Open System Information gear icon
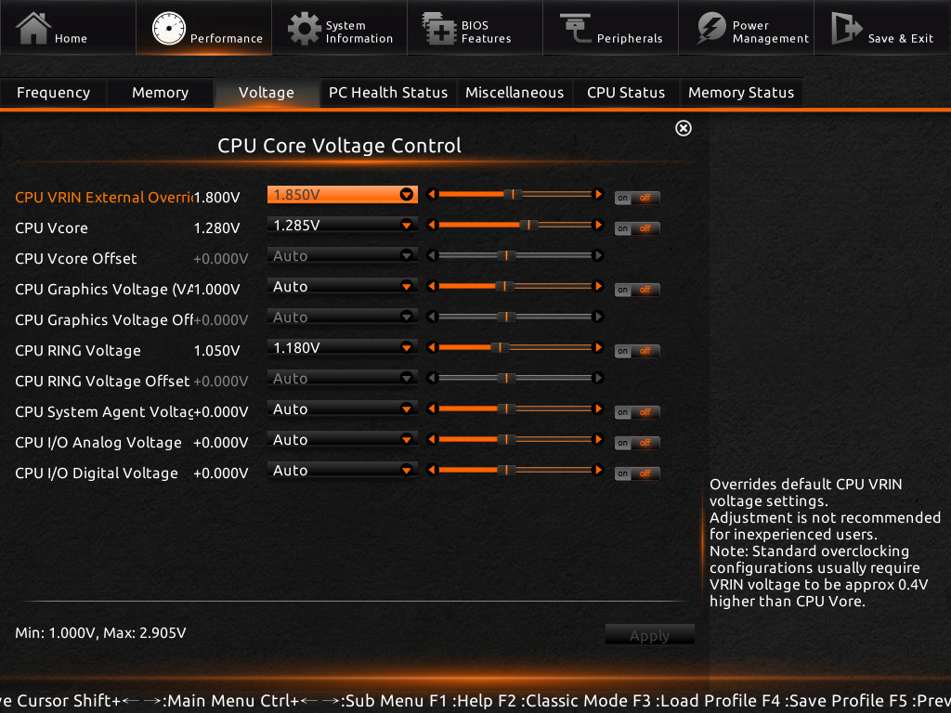951x713 pixels. click(304, 29)
